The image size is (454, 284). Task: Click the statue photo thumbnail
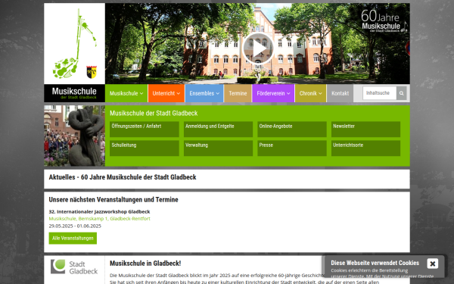click(x=74, y=136)
